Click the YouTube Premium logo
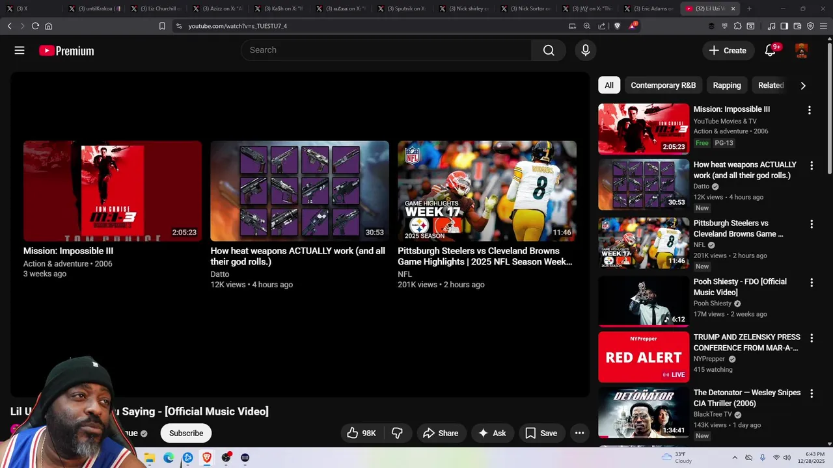 (x=66, y=51)
